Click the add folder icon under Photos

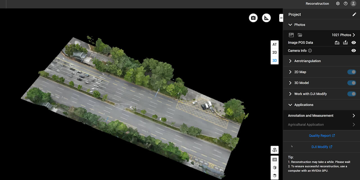coord(300,35)
